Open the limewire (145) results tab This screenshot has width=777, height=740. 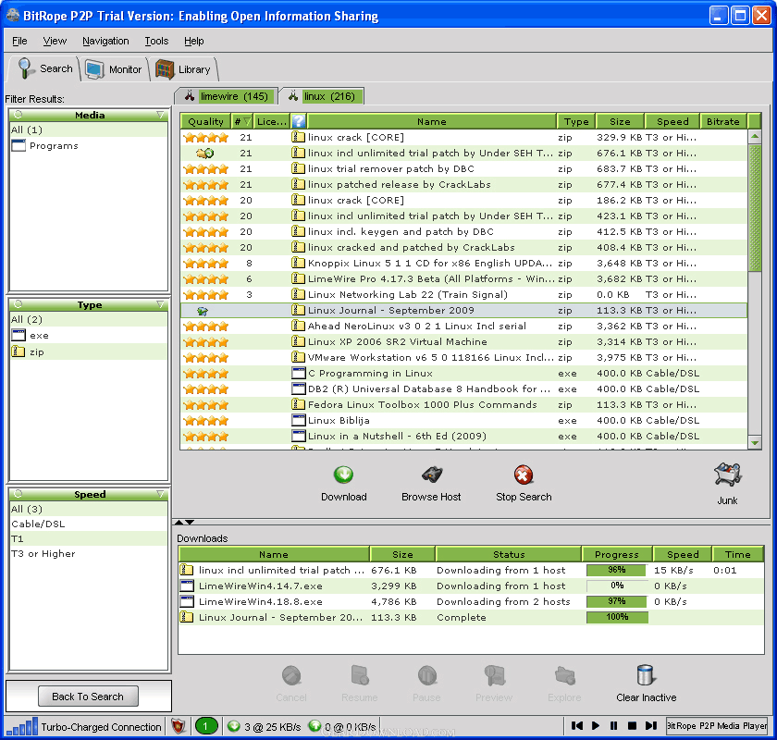(x=227, y=96)
